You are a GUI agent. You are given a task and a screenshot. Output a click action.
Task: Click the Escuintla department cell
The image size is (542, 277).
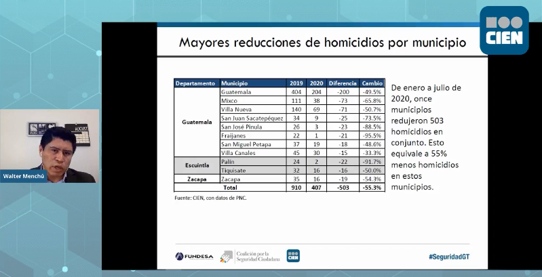pos(197,165)
